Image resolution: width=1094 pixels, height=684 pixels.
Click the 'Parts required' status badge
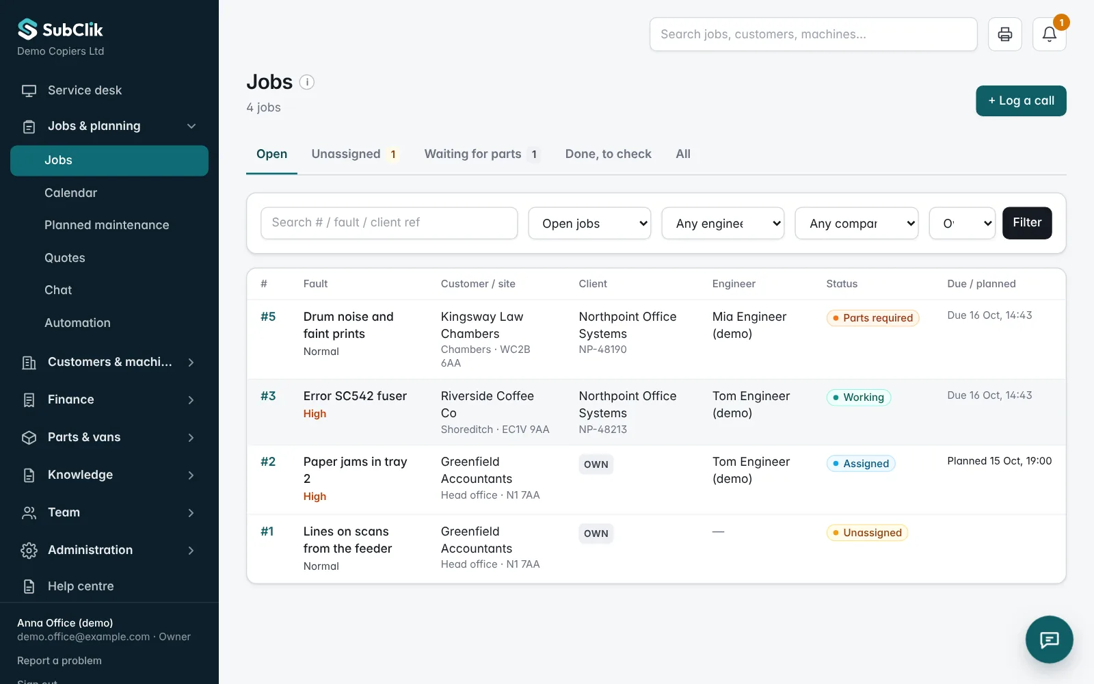(872, 318)
